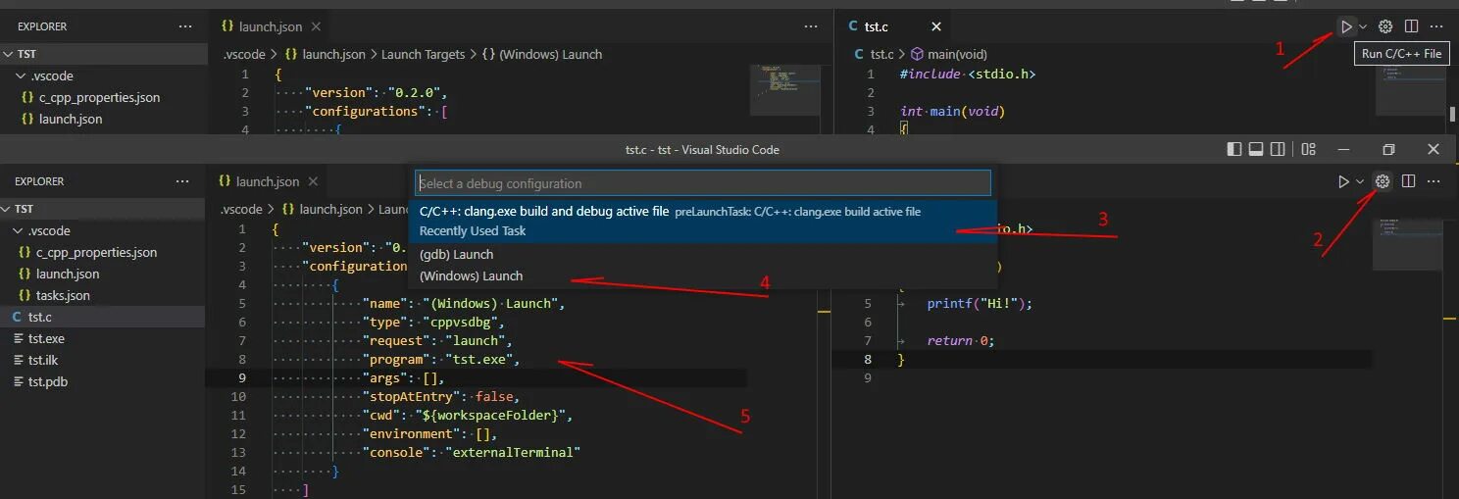
Task: Split the editor in lower window
Action: pyautogui.click(x=1408, y=181)
